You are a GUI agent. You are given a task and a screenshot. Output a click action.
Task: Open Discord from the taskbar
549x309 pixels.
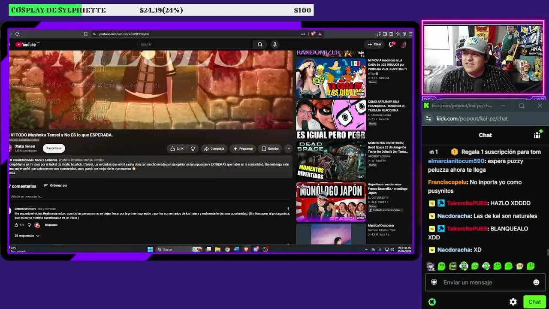(x=256, y=249)
